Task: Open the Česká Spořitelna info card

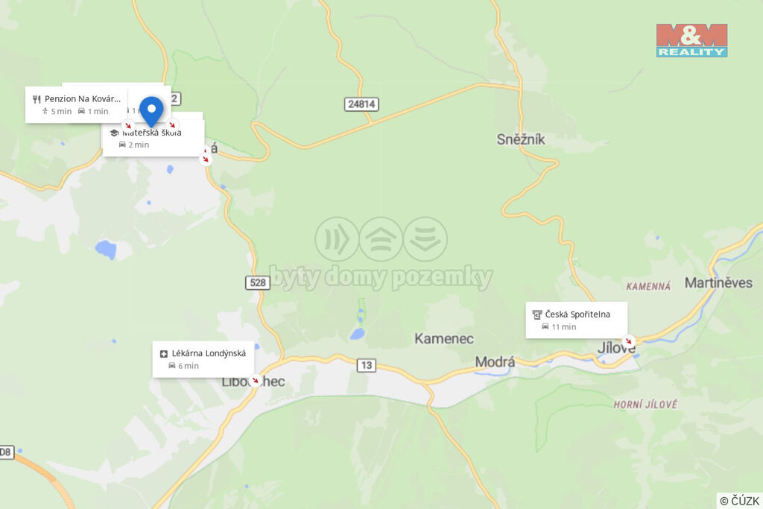Action: [576, 320]
